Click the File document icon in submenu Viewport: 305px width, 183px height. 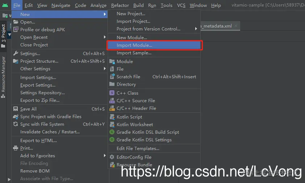pyautogui.click(x=112, y=69)
